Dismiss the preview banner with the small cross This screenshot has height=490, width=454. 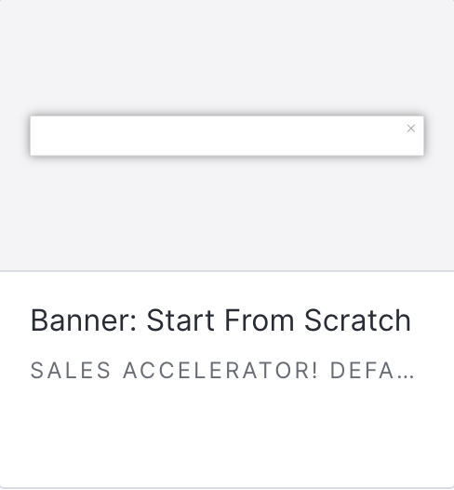[410, 129]
